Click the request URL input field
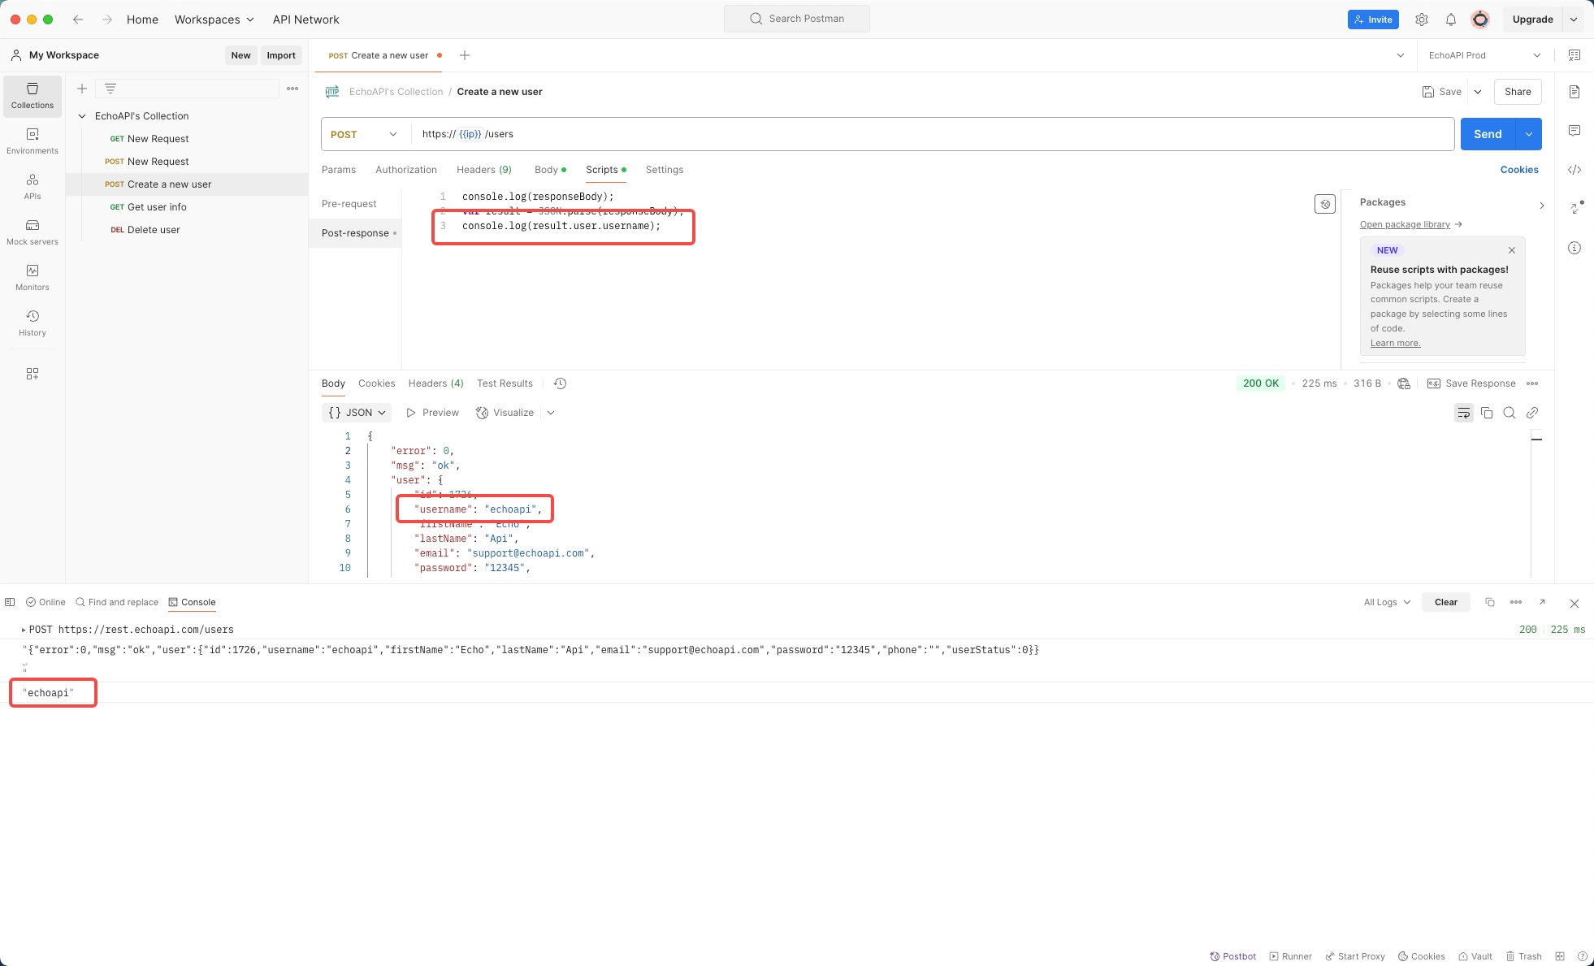 tap(933, 134)
